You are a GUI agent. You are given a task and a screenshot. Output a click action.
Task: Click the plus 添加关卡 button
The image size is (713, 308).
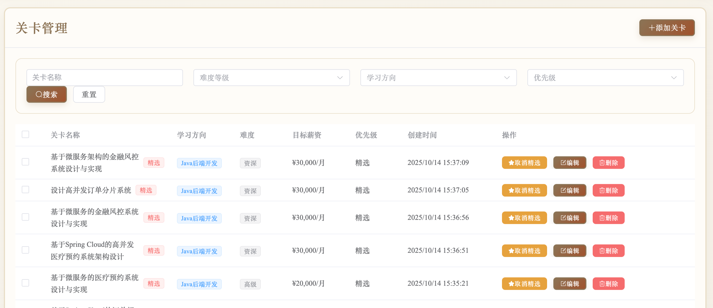point(667,28)
